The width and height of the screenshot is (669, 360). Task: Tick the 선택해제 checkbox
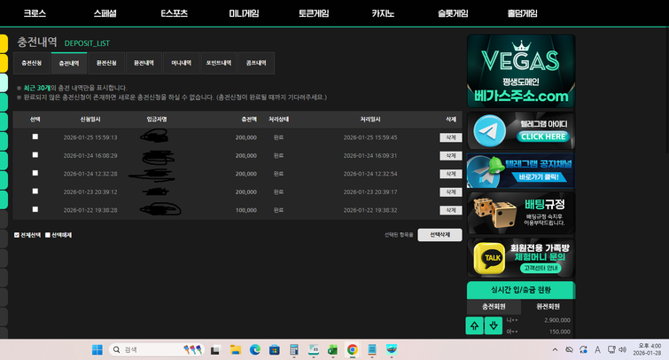[47, 235]
